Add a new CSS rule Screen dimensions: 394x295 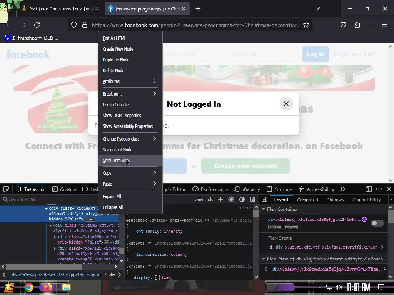[x=220, y=199]
